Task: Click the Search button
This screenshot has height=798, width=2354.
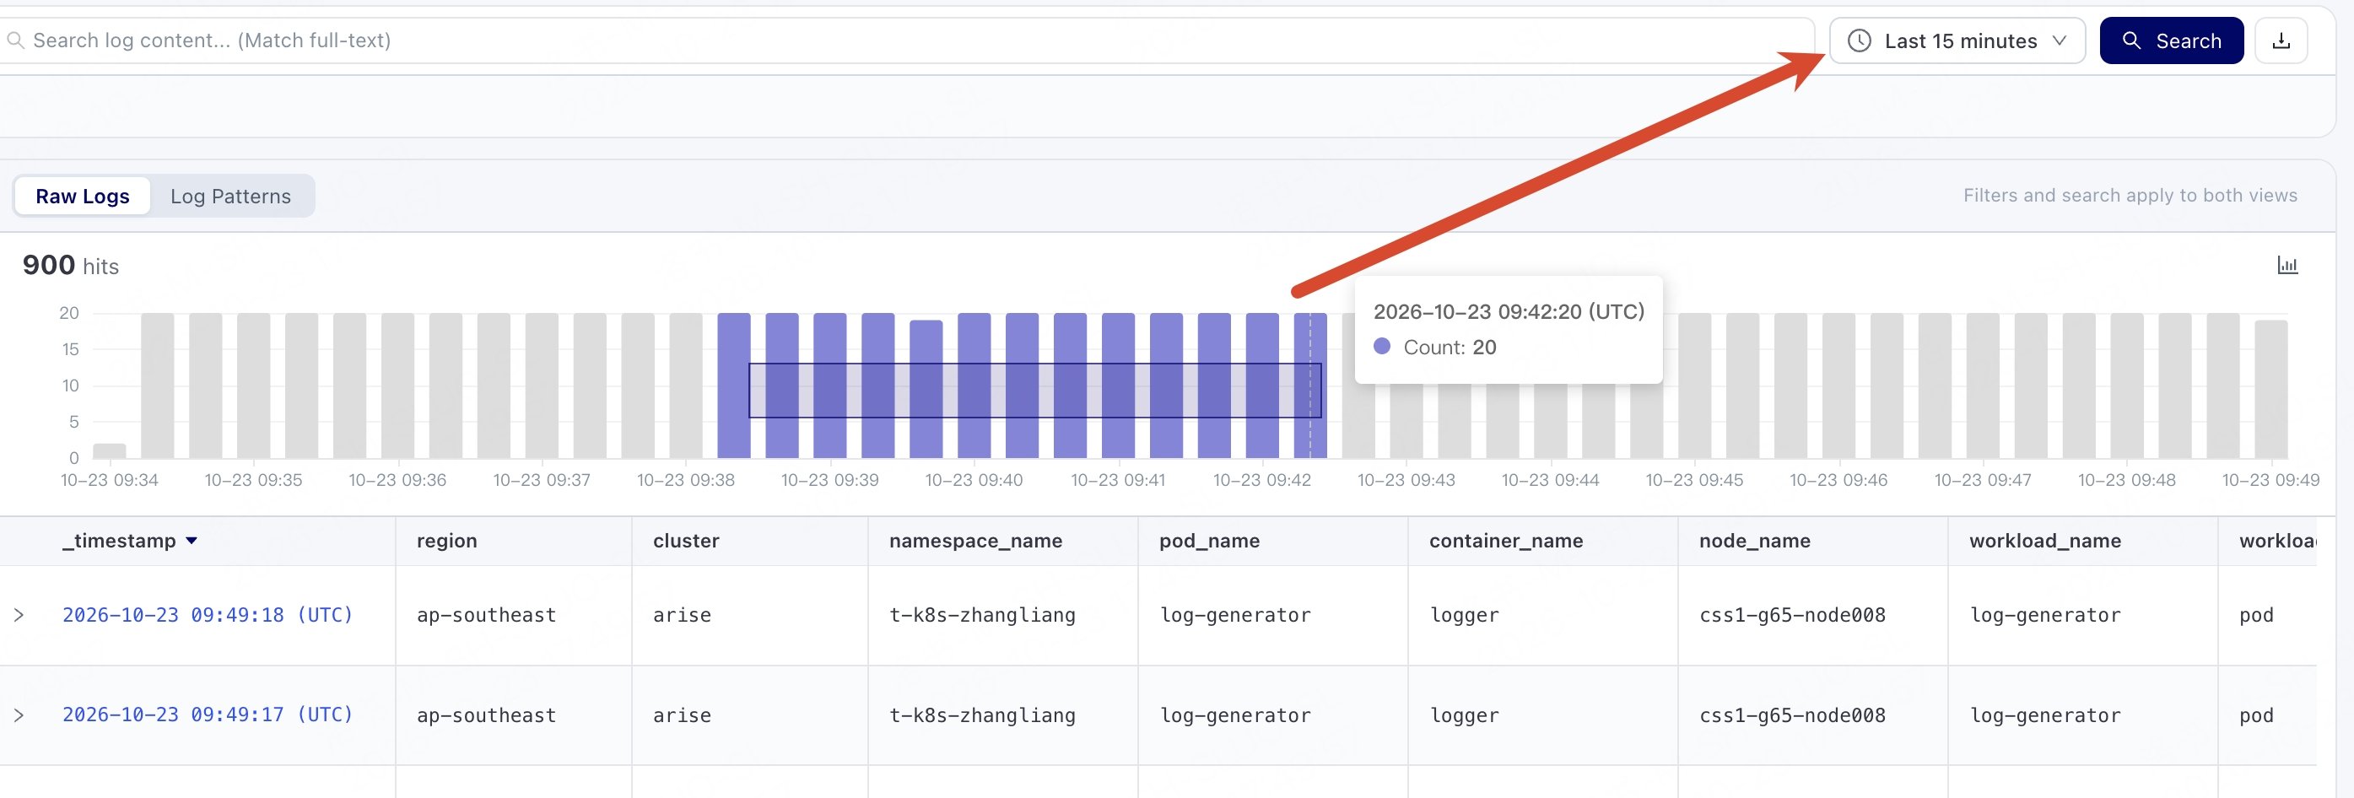Action: pyautogui.click(x=2170, y=40)
